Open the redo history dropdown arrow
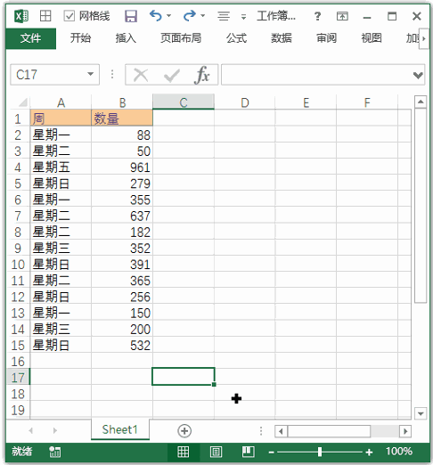 (x=203, y=15)
